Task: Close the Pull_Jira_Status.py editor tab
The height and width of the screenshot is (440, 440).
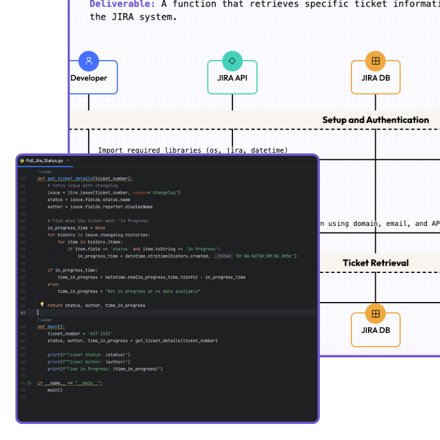Action: pyautogui.click(x=68, y=161)
